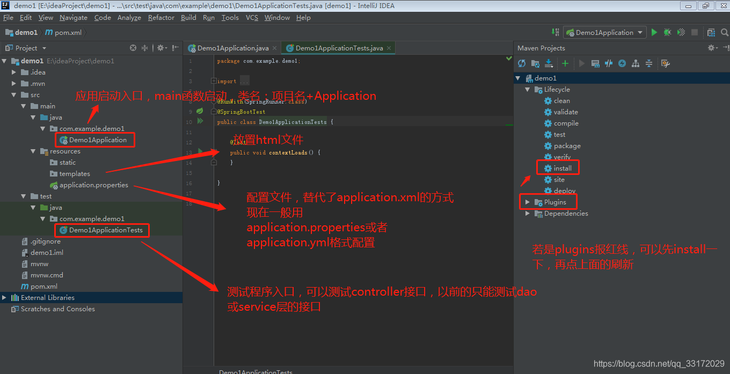Open the Refactor menu
The height and width of the screenshot is (374, 730).
coord(161,17)
